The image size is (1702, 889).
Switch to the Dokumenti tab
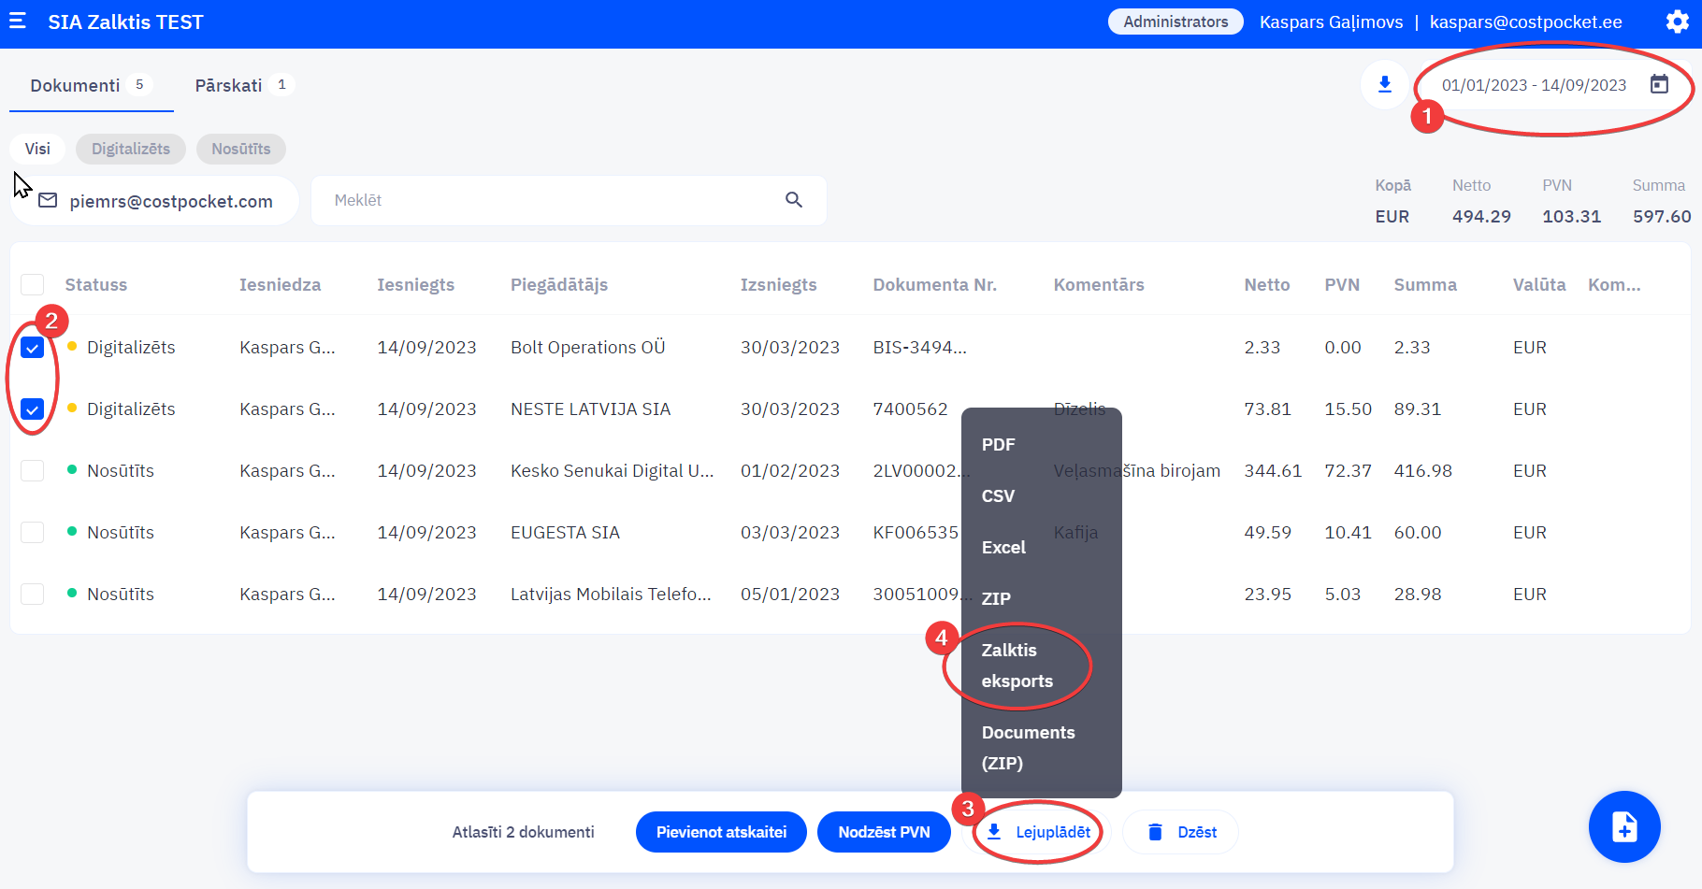91,86
